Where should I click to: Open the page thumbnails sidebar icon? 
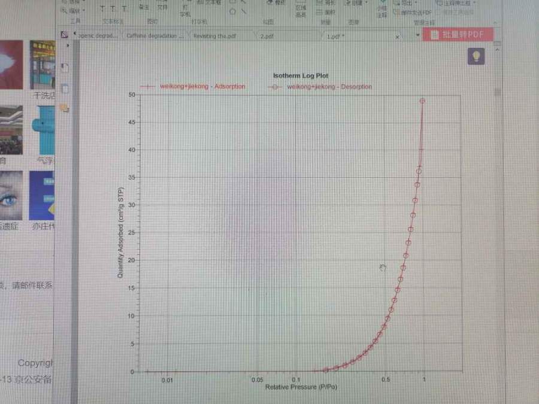tap(65, 89)
